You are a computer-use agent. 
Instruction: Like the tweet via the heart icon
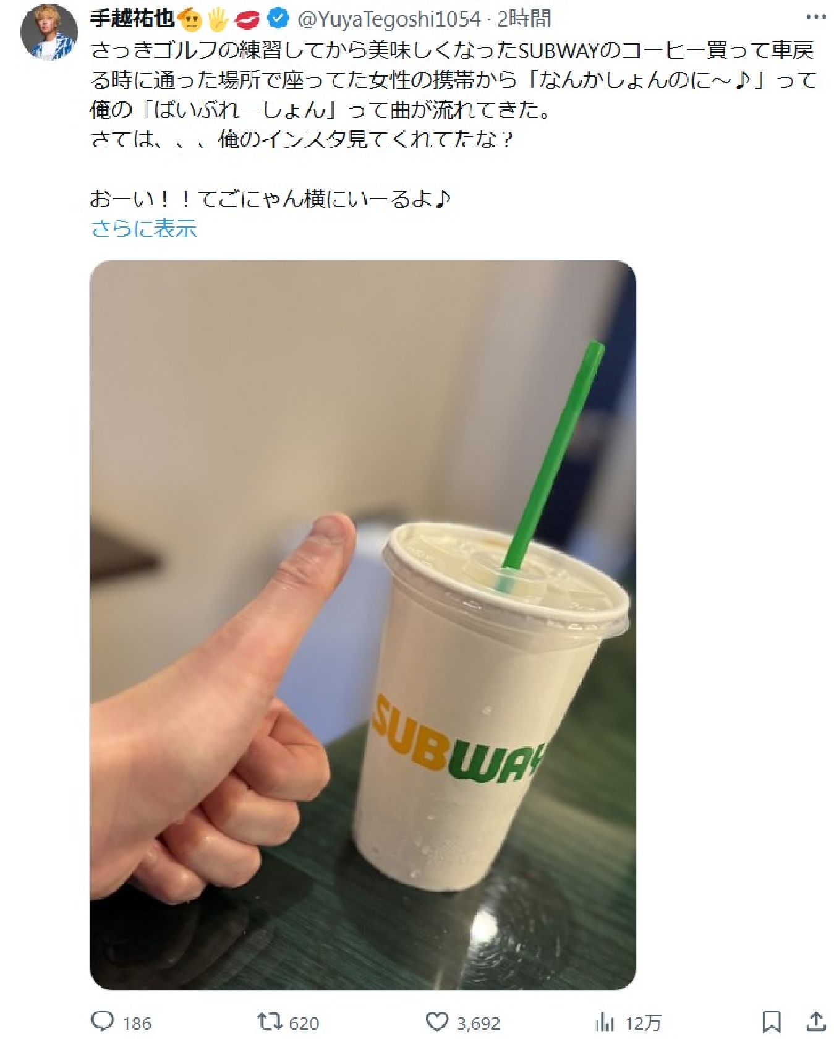click(x=437, y=1021)
